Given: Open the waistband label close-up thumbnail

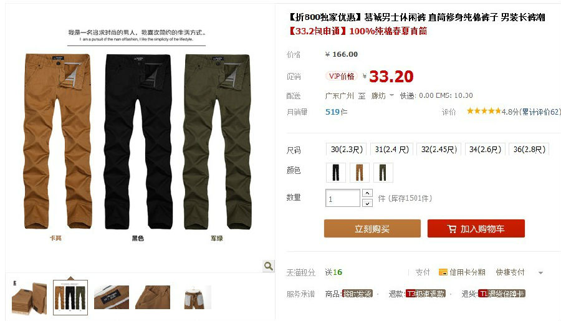Looking at the screenshot, I should [x=112, y=297].
